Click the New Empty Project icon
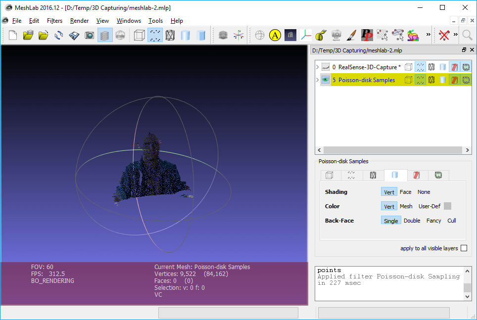Screen dimensions: 477x320 13,35
